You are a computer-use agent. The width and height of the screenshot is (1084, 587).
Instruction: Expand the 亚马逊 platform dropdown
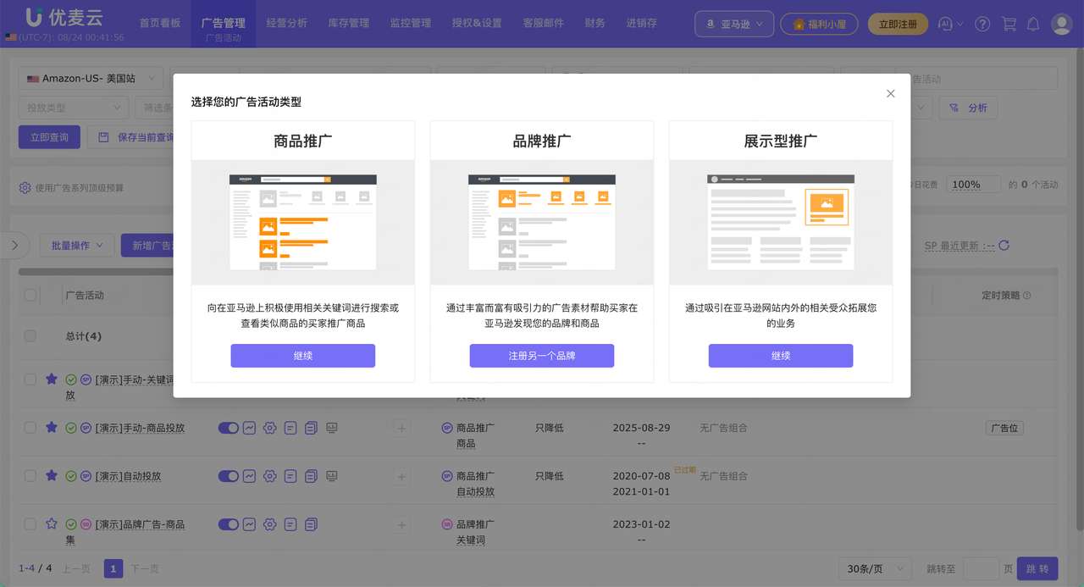point(734,25)
